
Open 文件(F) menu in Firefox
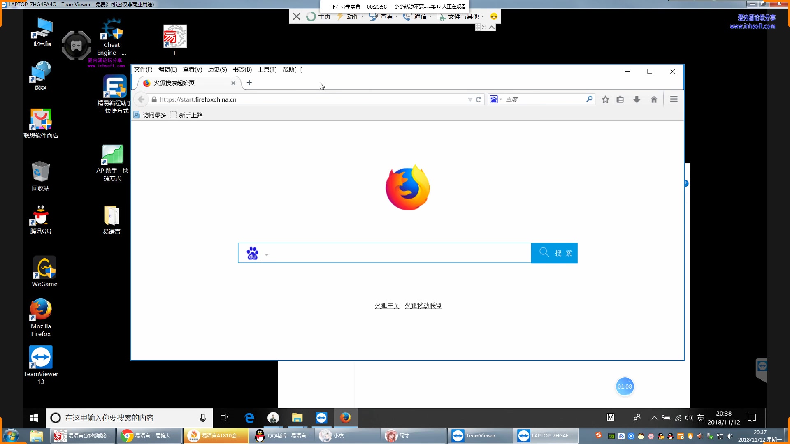(143, 69)
